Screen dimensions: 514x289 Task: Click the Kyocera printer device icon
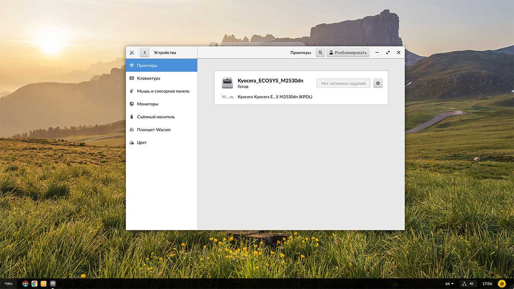tap(227, 83)
